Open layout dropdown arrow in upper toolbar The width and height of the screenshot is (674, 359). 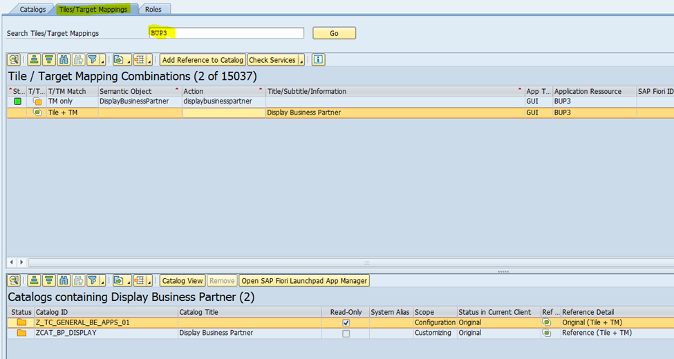point(149,59)
